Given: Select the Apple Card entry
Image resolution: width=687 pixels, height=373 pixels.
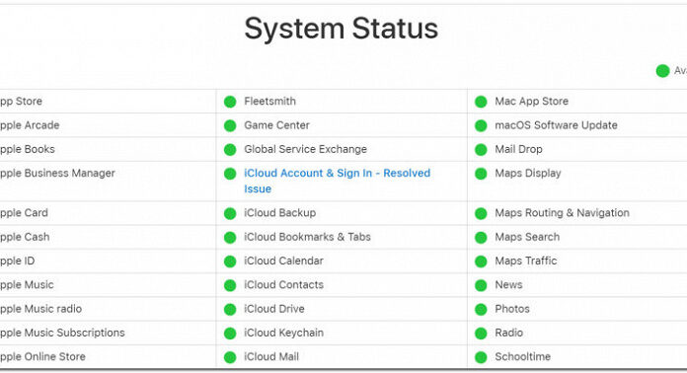Looking at the screenshot, I should coord(24,213).
